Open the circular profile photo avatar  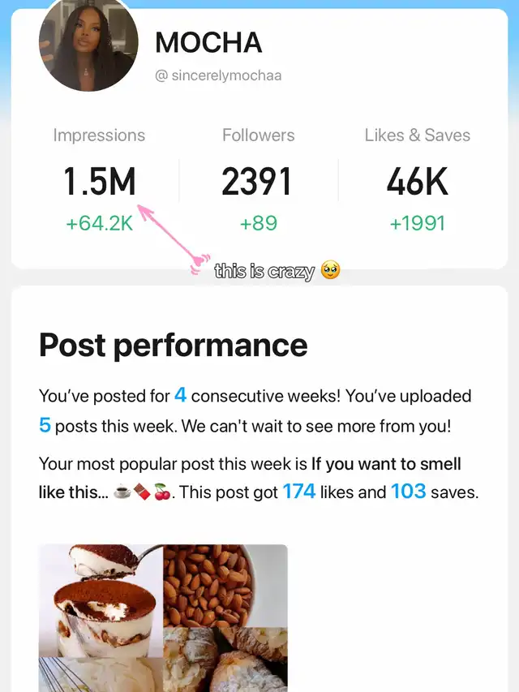[x=88, y=44]
